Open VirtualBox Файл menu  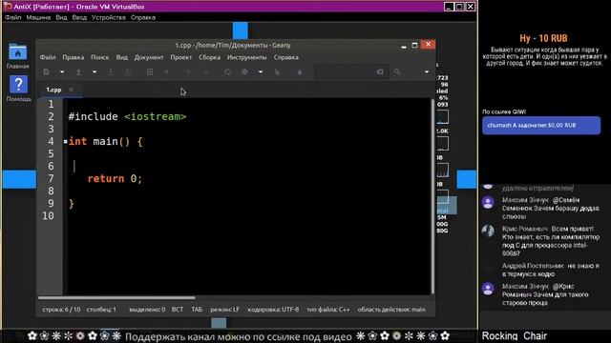click(x=12, y=17)
